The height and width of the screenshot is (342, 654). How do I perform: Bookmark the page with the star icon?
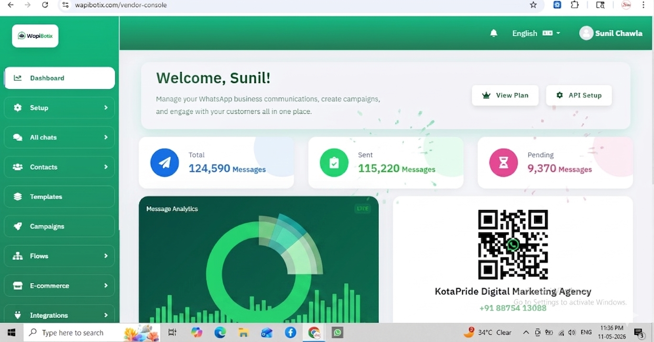coord(534,5)
